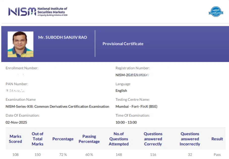Click the NISM logo in the header
Image resolution: width=229 pixels, height=159 pixels.
(x=38, y=12)
